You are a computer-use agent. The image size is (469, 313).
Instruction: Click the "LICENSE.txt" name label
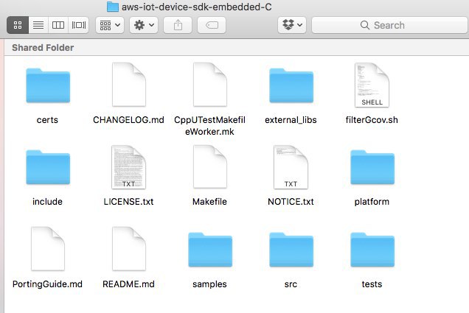(128, 202)
